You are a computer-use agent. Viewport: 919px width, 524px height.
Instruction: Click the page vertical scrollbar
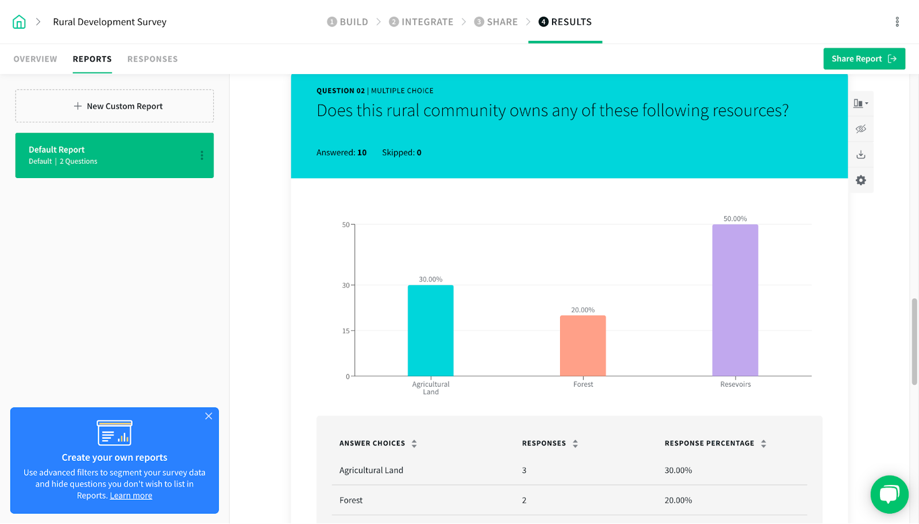(x=914, y=342)
